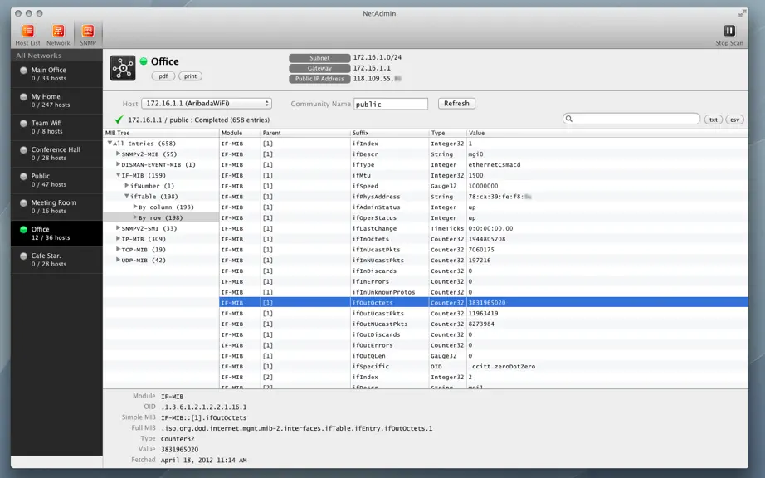Screen dimensions: 765x478
Task: Export SNMP entries as txt
Action: (714, 119)
